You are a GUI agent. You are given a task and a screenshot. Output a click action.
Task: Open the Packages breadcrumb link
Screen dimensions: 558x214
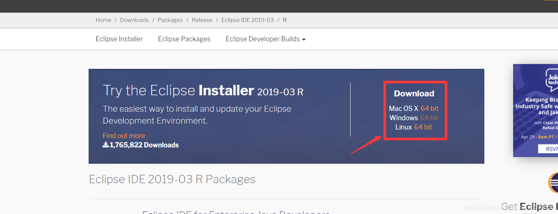coord(170,20)
